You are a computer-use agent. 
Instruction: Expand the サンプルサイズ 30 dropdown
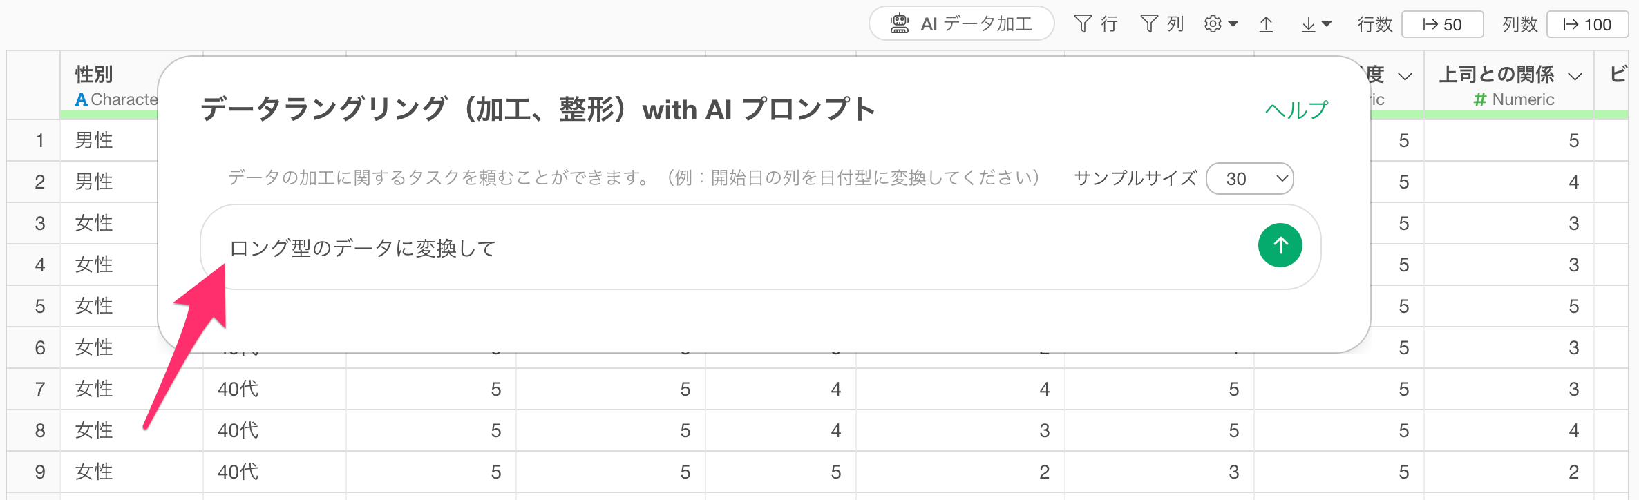tap(1249, 179)
